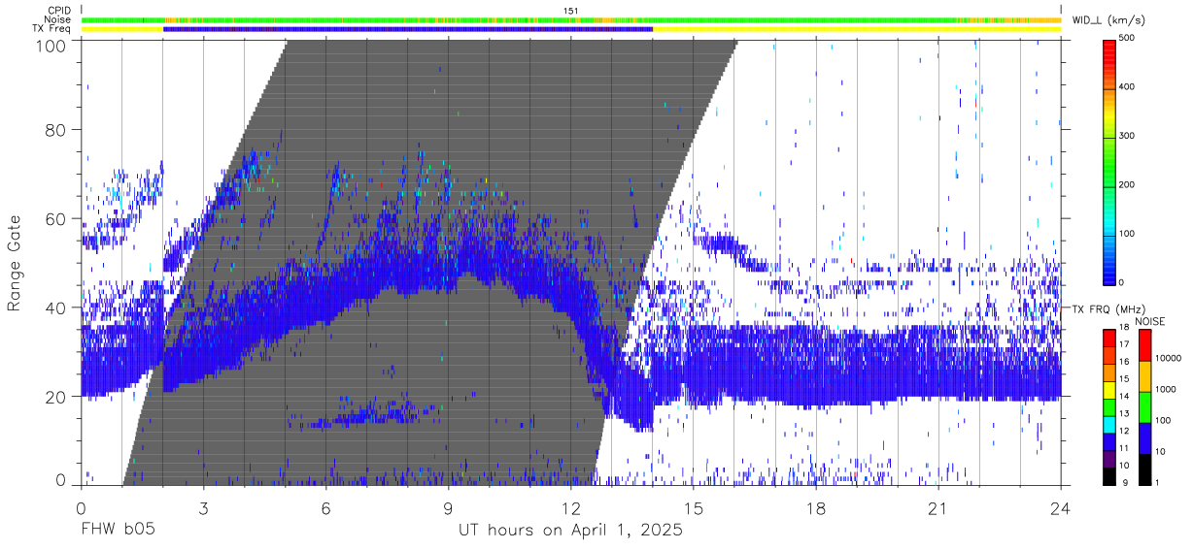Image resolution: width=1193 pixels, height=550 pixels.
Task: Click the "15" UT hour axis tick
Action: click(694, 508)
